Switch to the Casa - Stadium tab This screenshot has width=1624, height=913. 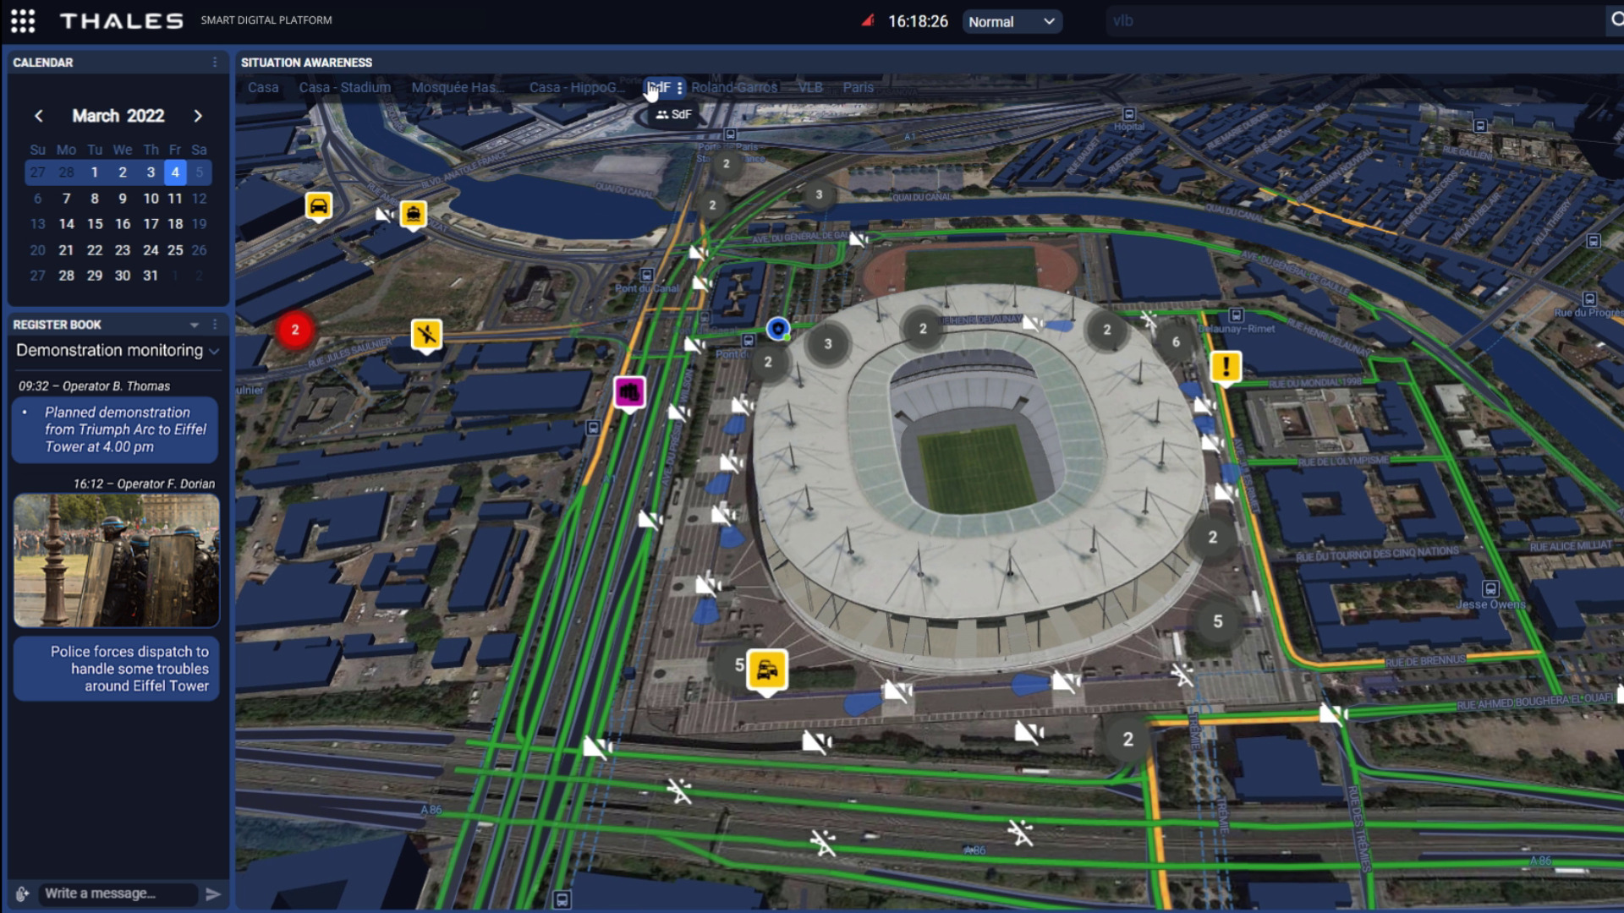coord(344,87)
